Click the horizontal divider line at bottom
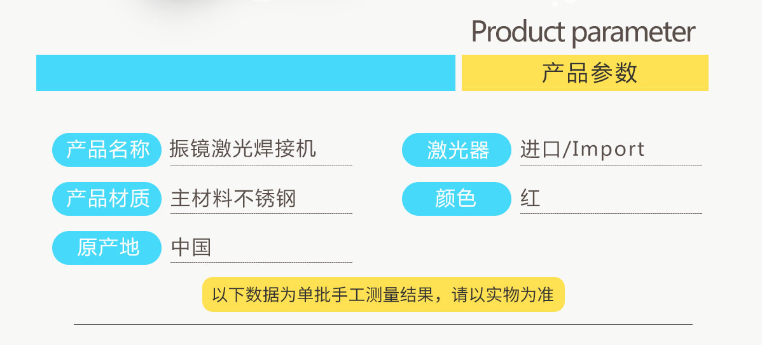762x345 pixels. tap(383, 325)
